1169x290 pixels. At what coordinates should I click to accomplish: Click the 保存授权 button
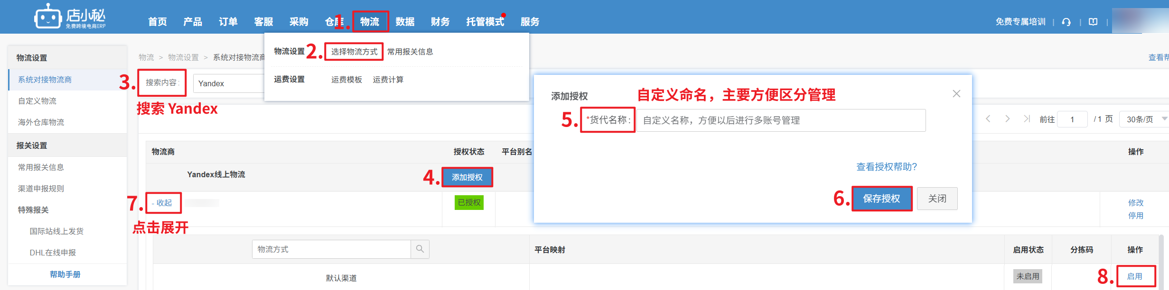pyautogui.click(x=882, y=199)
